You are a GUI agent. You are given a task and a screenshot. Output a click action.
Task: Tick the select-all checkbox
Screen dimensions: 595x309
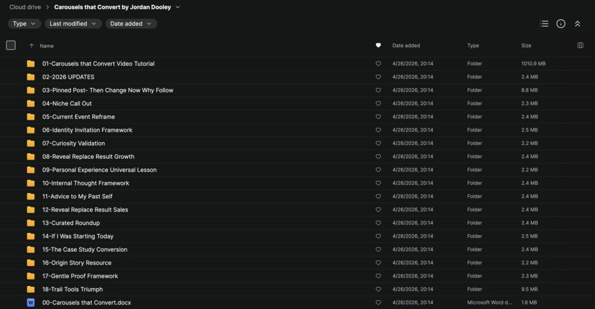coord(11,45)
